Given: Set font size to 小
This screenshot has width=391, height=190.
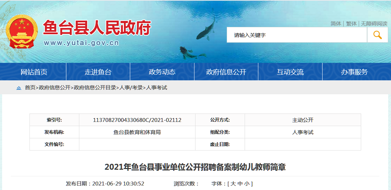Looking at the screenshot, I should click(x=247, y=184).
